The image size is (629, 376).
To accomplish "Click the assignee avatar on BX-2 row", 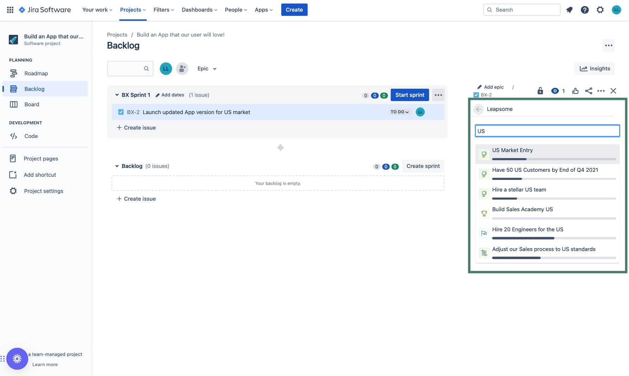I will (x=420, y=112).
